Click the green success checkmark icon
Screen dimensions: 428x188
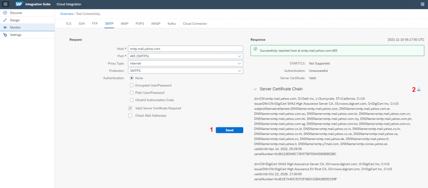click(255, 49)
